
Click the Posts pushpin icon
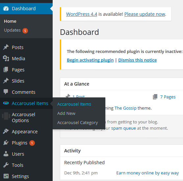[x=6, y=47]
